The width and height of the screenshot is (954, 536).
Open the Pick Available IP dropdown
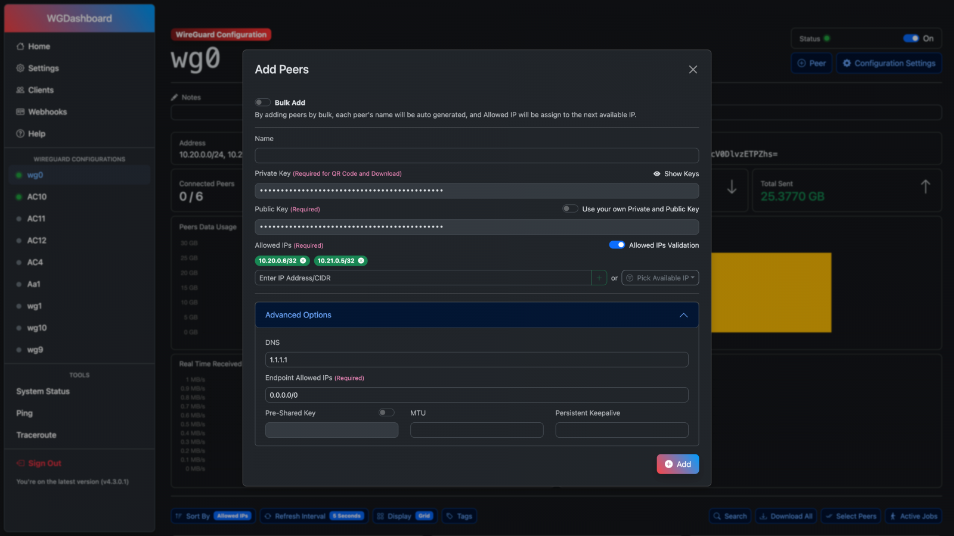click(x=660, y=278)
